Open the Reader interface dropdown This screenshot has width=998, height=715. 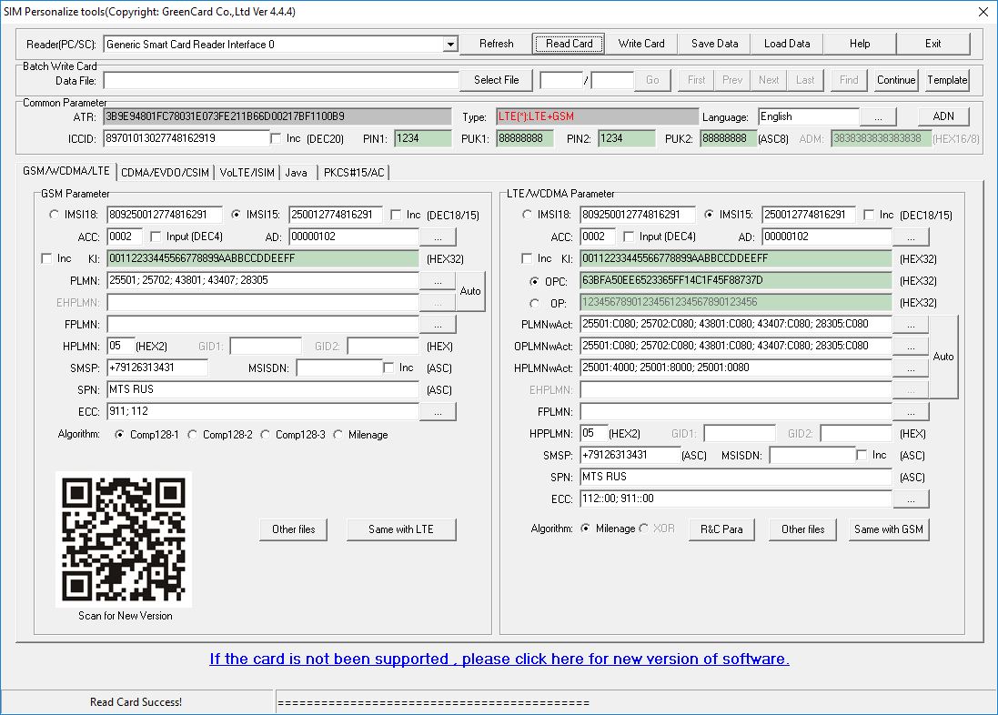(450, 45)
